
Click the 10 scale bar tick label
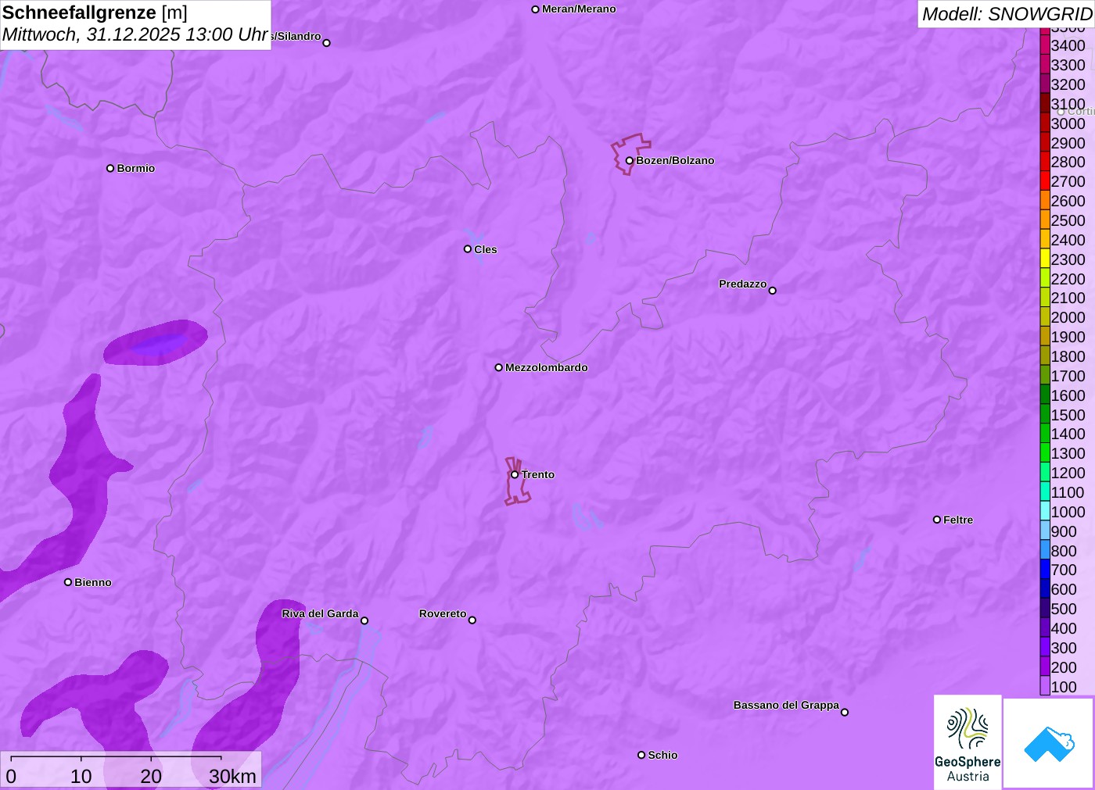pos(81,776)
